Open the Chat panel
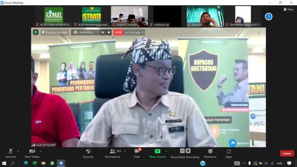The height and width of the screenshot is (167, 297). (x=137, y=153)
